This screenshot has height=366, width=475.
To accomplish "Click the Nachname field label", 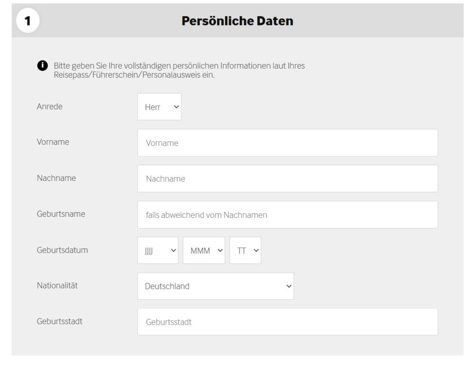I will 56,178.
